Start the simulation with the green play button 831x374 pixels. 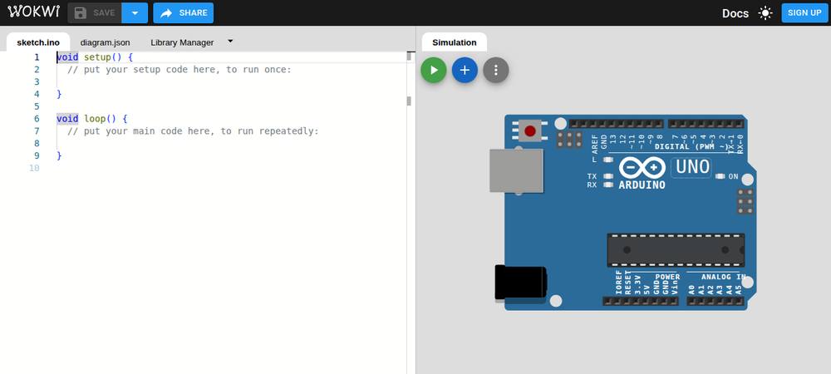pos(434,70)
